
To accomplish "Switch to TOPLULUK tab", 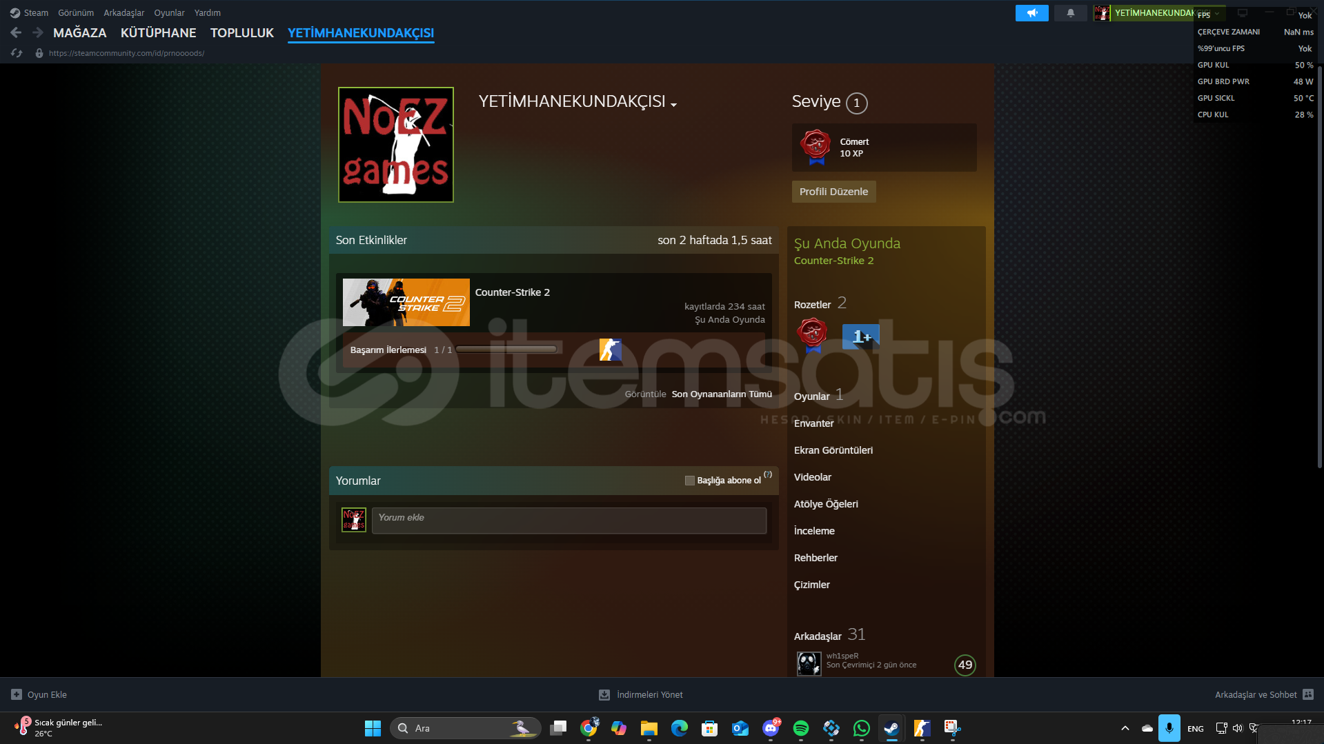I will pyautogui.click(x=242, y=32).
